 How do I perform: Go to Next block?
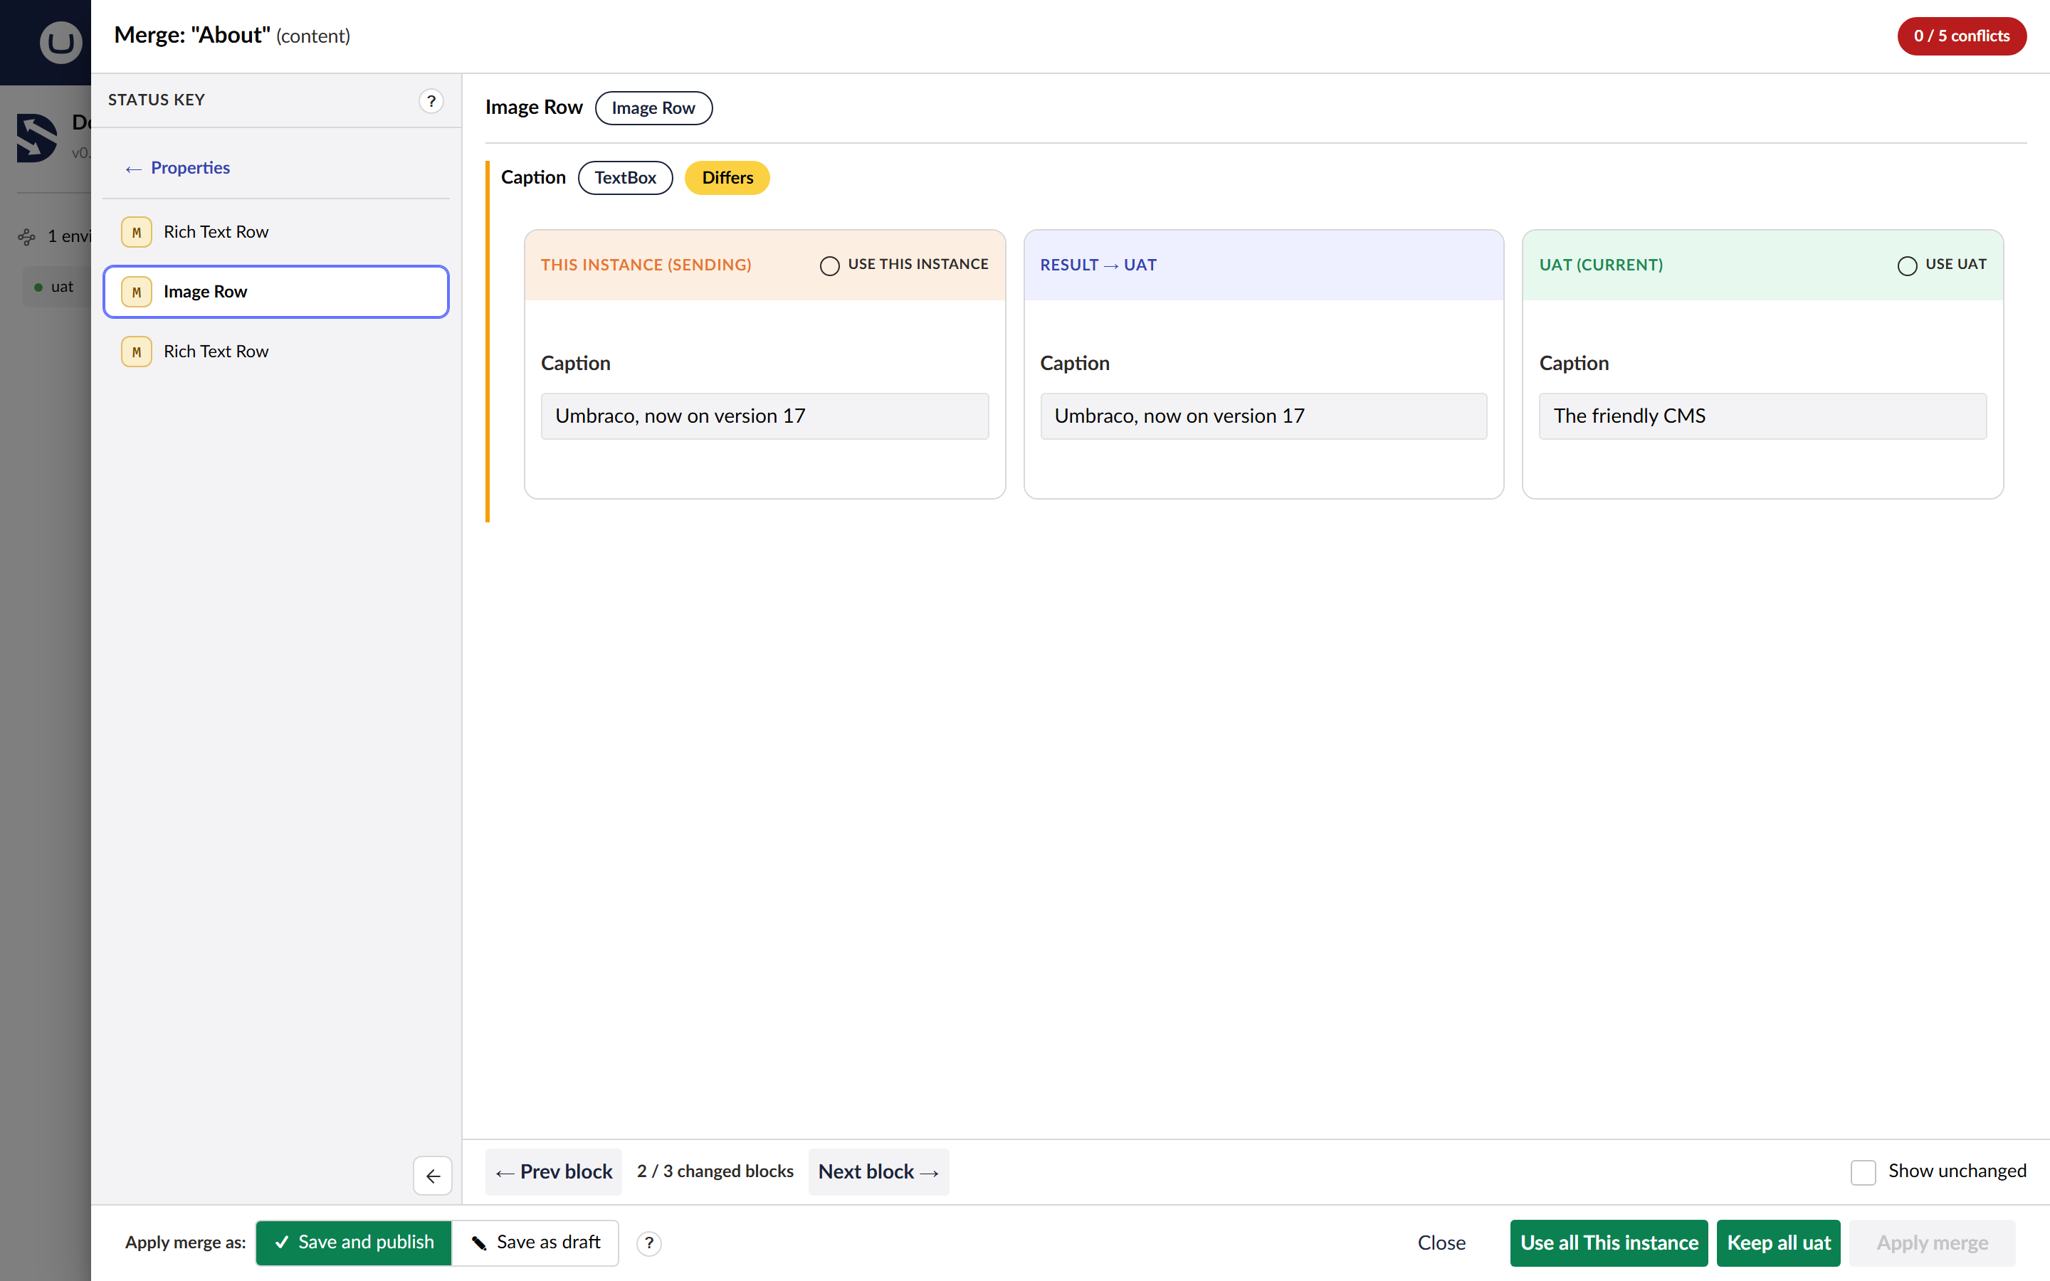(878, 1171)
